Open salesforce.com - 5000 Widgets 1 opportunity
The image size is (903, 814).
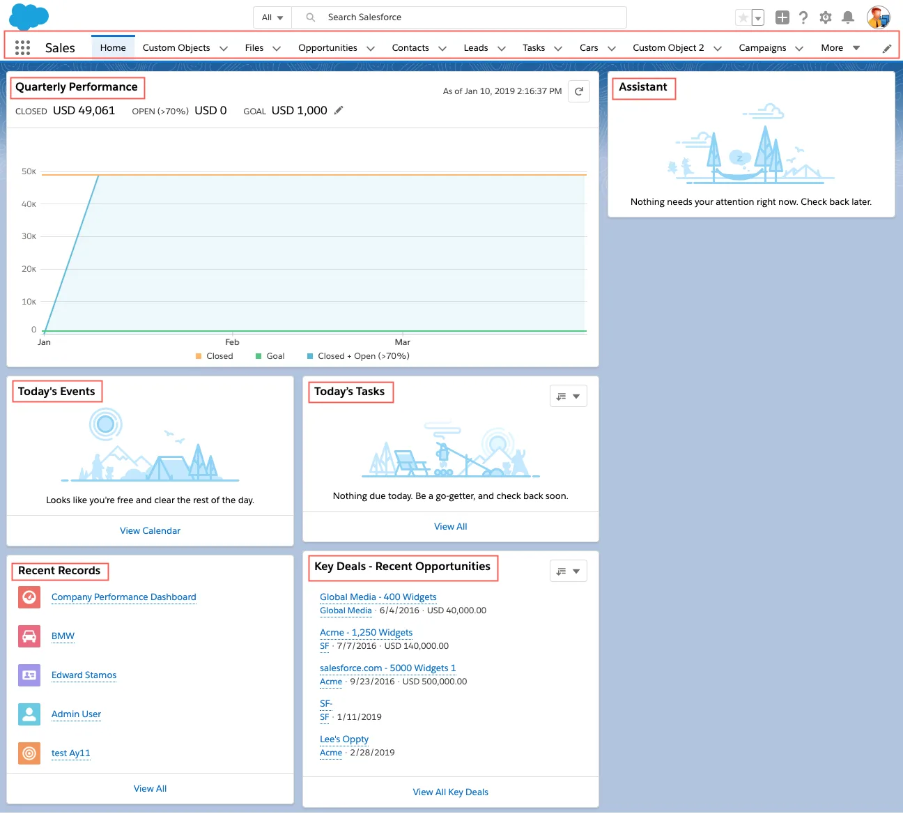(388, 668)
